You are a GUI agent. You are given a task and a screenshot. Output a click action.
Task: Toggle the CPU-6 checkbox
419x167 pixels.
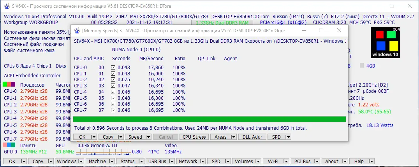pyautogui.click(x=113, y=104)
